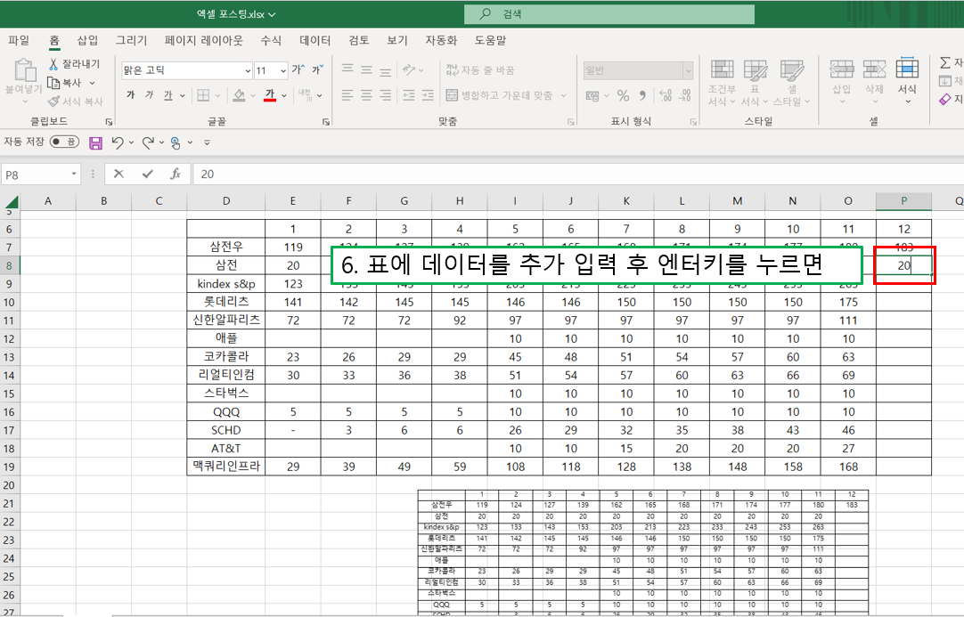
Task: Switch to View (보기) tab
Action: [x=397, y=41]
